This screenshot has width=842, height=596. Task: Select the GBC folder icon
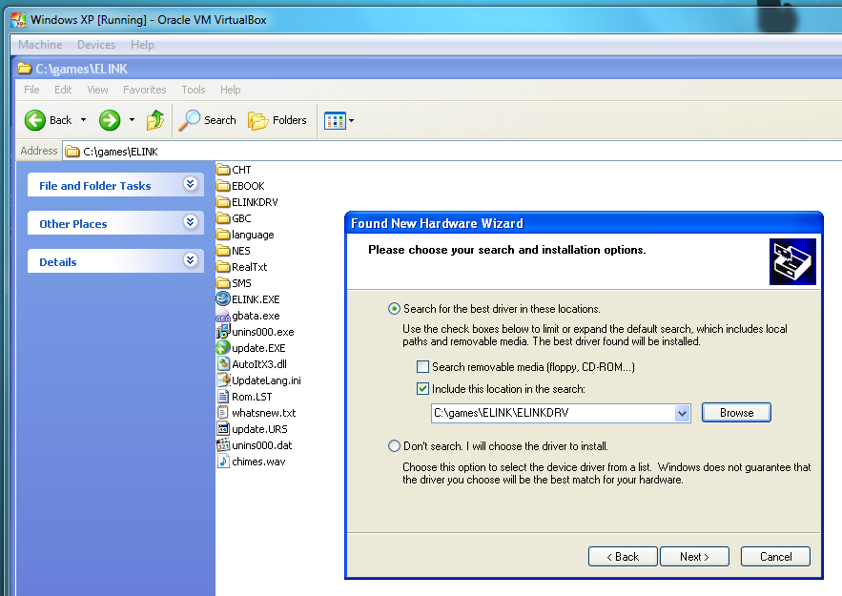[x=223, y=218]
